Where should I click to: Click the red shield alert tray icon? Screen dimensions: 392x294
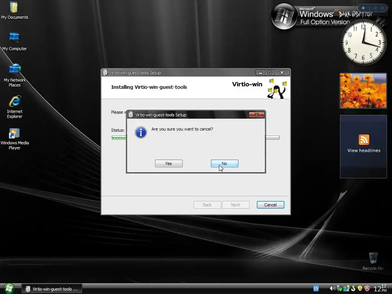tap(367, 289)
